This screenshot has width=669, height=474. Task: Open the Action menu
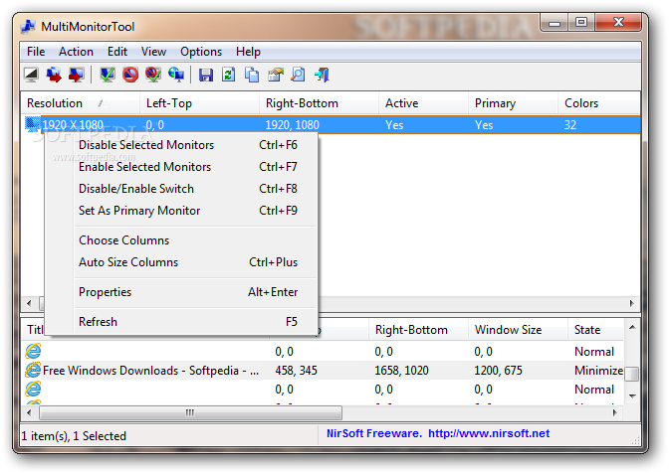point(76,52)
